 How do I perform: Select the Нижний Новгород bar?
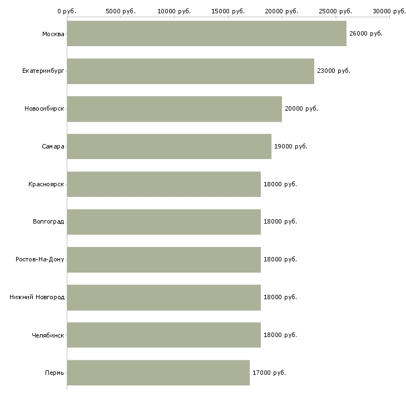tap(164, 298)
